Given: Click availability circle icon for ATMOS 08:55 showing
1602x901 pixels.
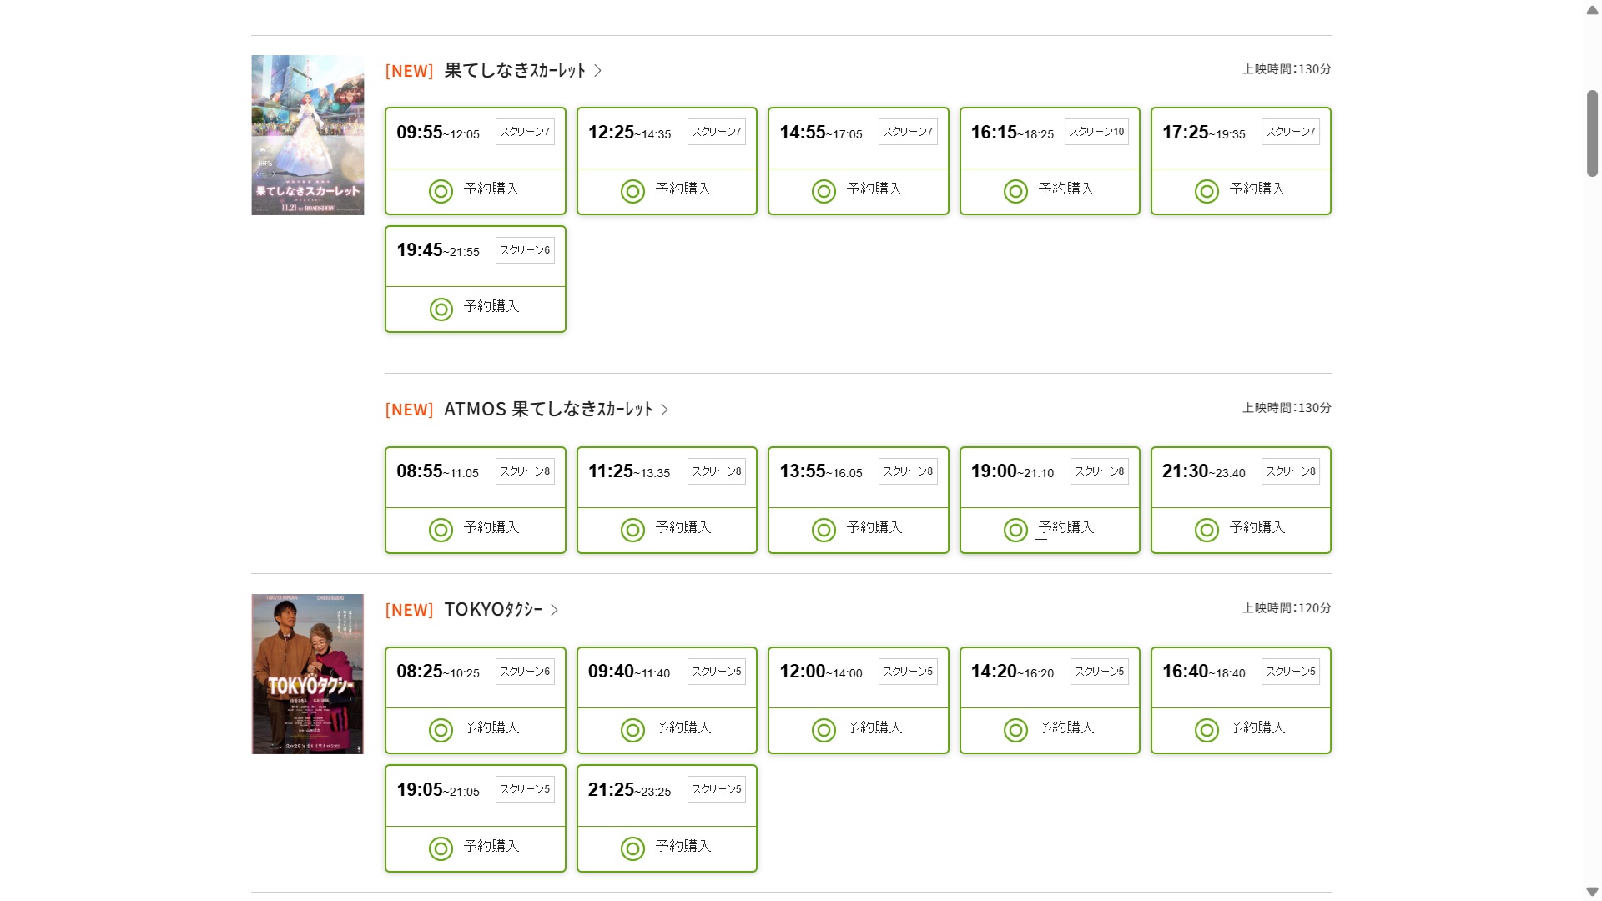Looking at the screenshot, I should pos(441,531).
